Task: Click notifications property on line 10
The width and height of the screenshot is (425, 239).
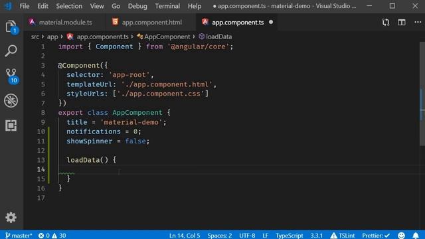Action: [x=94, y=131]
